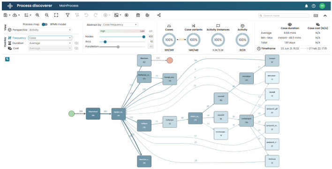Click the '8.68 mins' average duration value
Screen dimensions: 332x169
pos(289,33)
